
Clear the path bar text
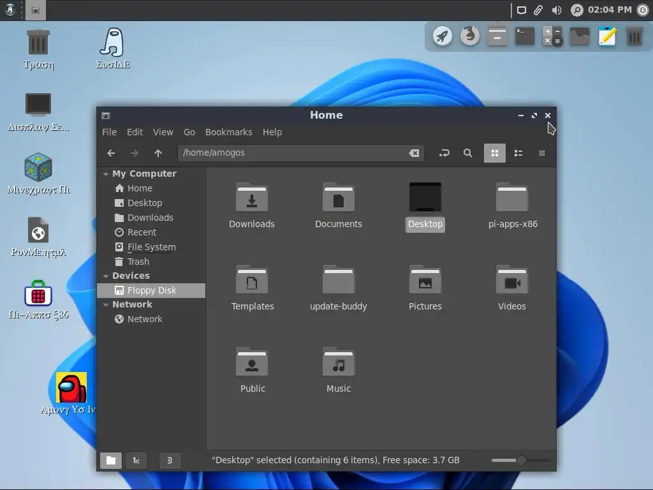click(413, 153)
